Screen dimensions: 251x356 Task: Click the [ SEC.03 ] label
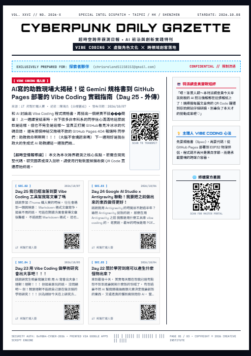pyautogui.click(x=99, y=186)
